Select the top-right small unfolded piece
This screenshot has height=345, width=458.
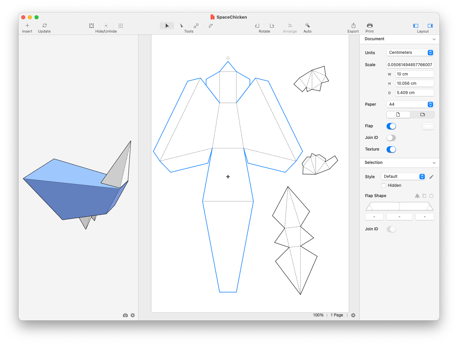[x=312, y=79]
